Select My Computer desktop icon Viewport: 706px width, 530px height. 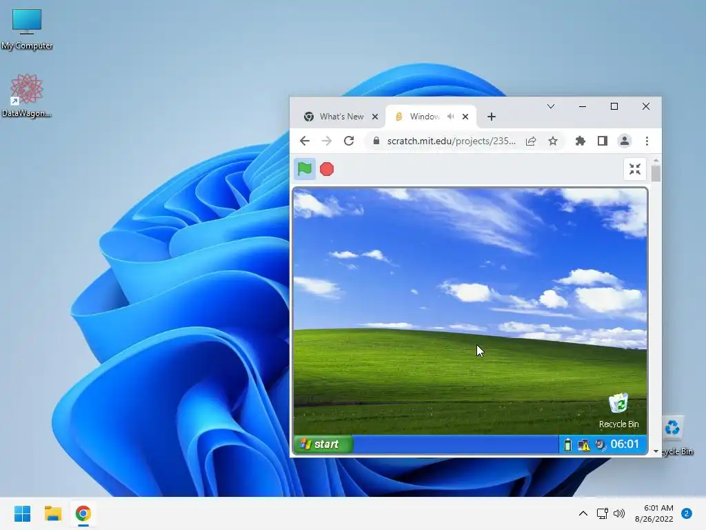pos(27,29)
